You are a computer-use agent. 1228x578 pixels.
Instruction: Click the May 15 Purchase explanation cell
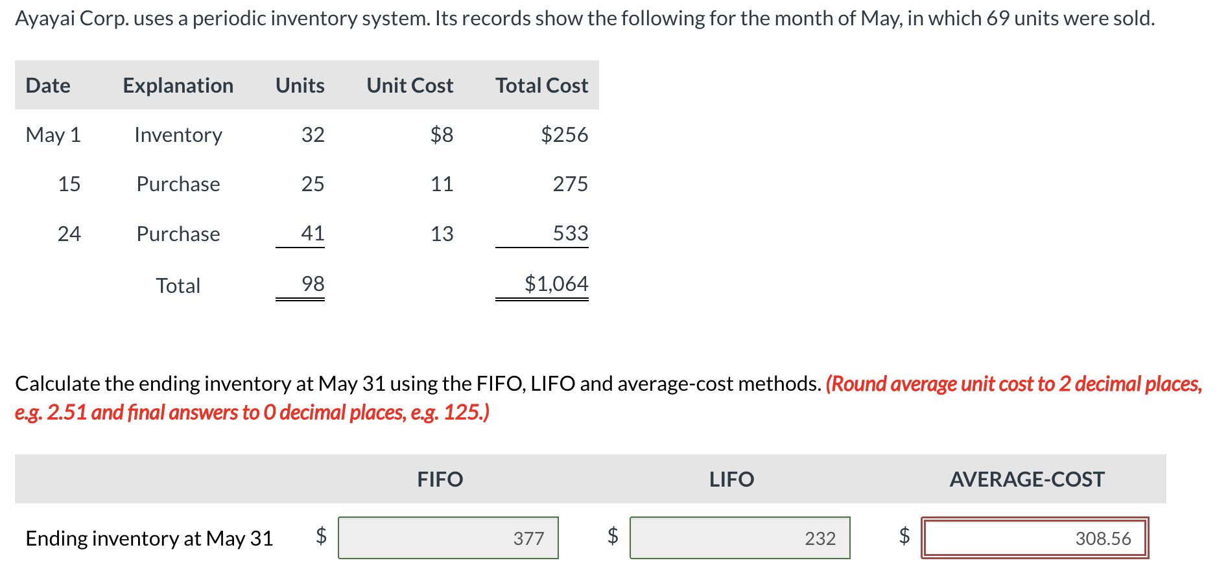[178, 184]
